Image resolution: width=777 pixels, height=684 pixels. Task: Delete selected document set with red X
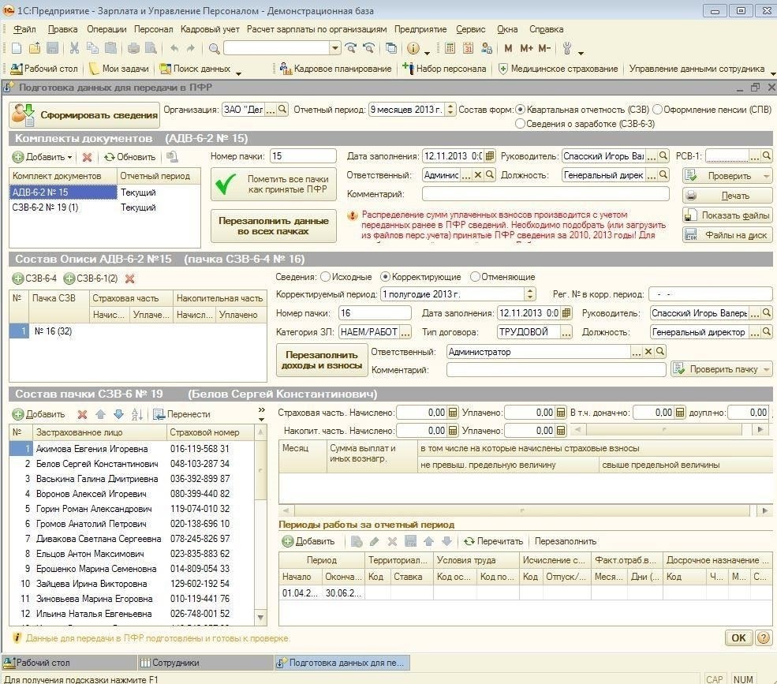(x=88, y=157)
